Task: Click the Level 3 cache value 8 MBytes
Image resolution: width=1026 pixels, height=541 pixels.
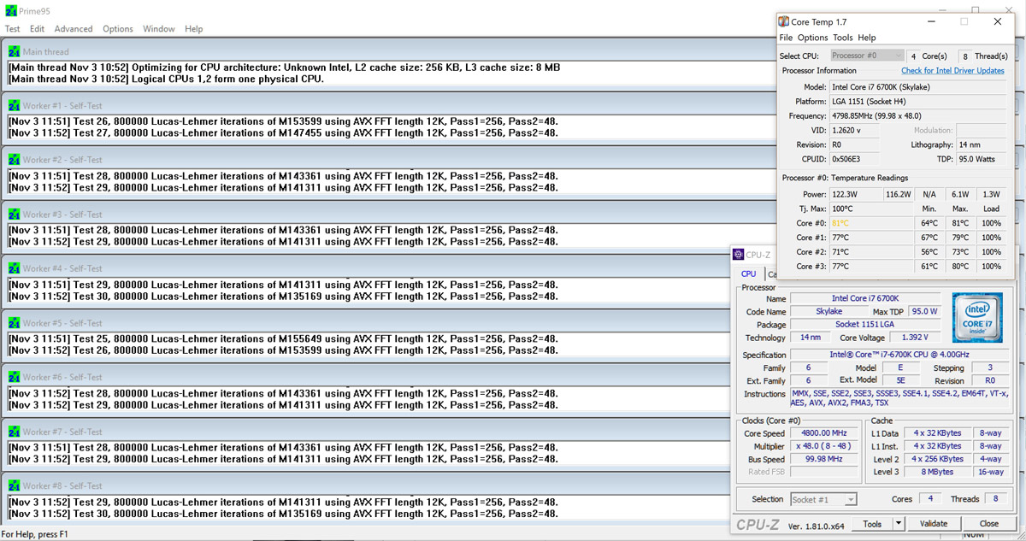Action: tap(938, 472)
